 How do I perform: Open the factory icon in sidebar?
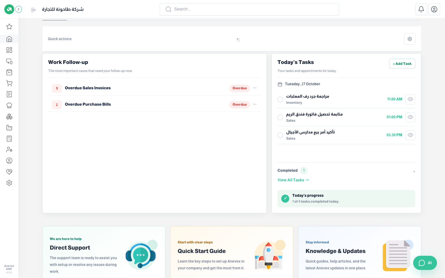(x=9, y=128)
